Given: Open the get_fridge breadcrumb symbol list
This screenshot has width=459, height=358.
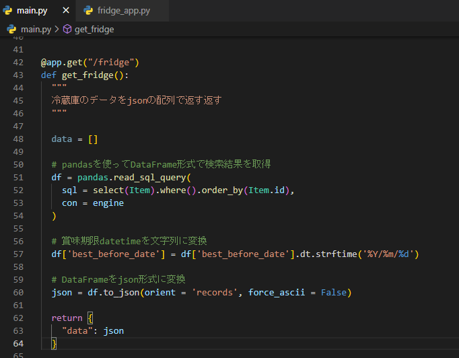Looking at the screenshot, I should pyautogui.click(x=94, y=29).
